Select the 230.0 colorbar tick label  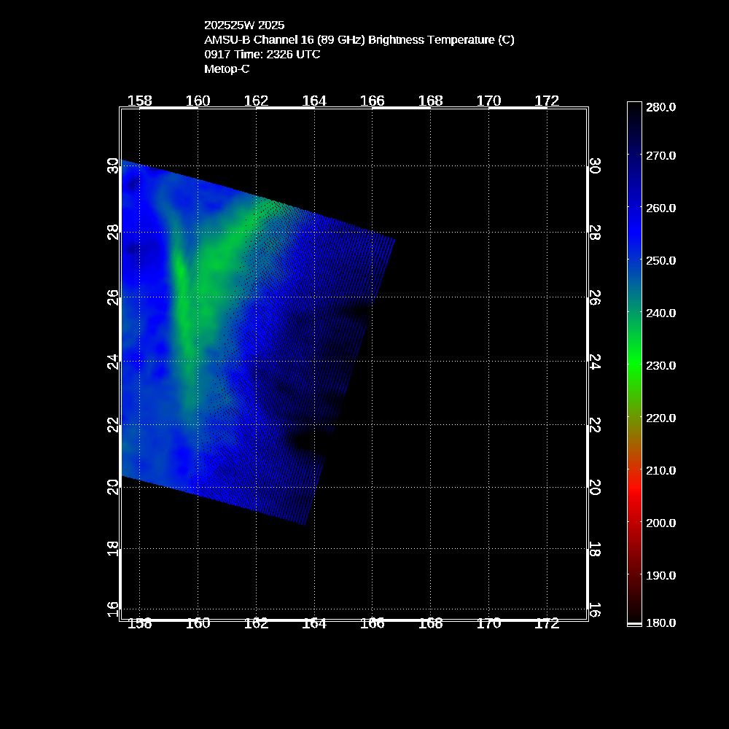[x=661, y=365]
